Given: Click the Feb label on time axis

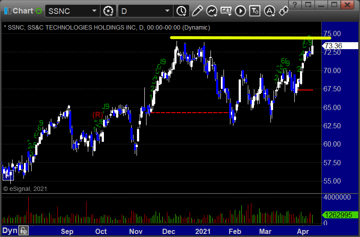Looking at the screenshot, I should click(235, 231).
